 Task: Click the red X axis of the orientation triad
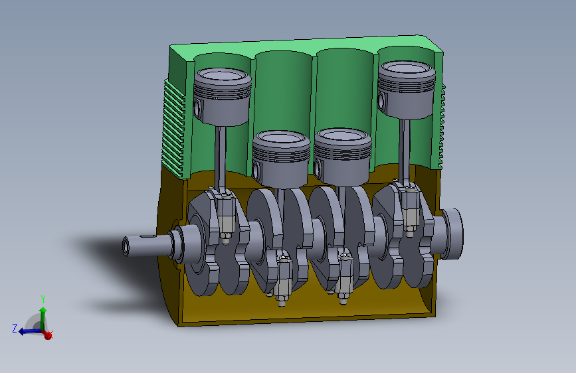(47, 335)
